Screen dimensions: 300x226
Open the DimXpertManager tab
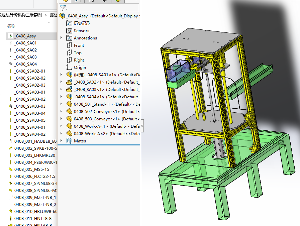[105, 1]
